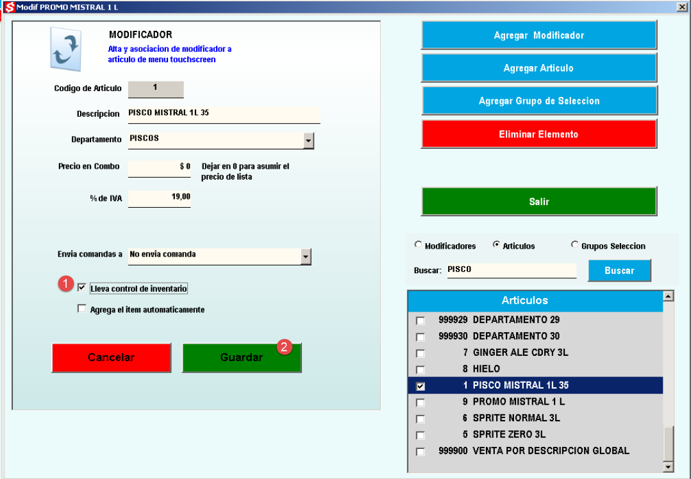This screenshot has width=691, height=479.
Task: Select the DEPARTAMENTO 30 row text
Action: 516,336
